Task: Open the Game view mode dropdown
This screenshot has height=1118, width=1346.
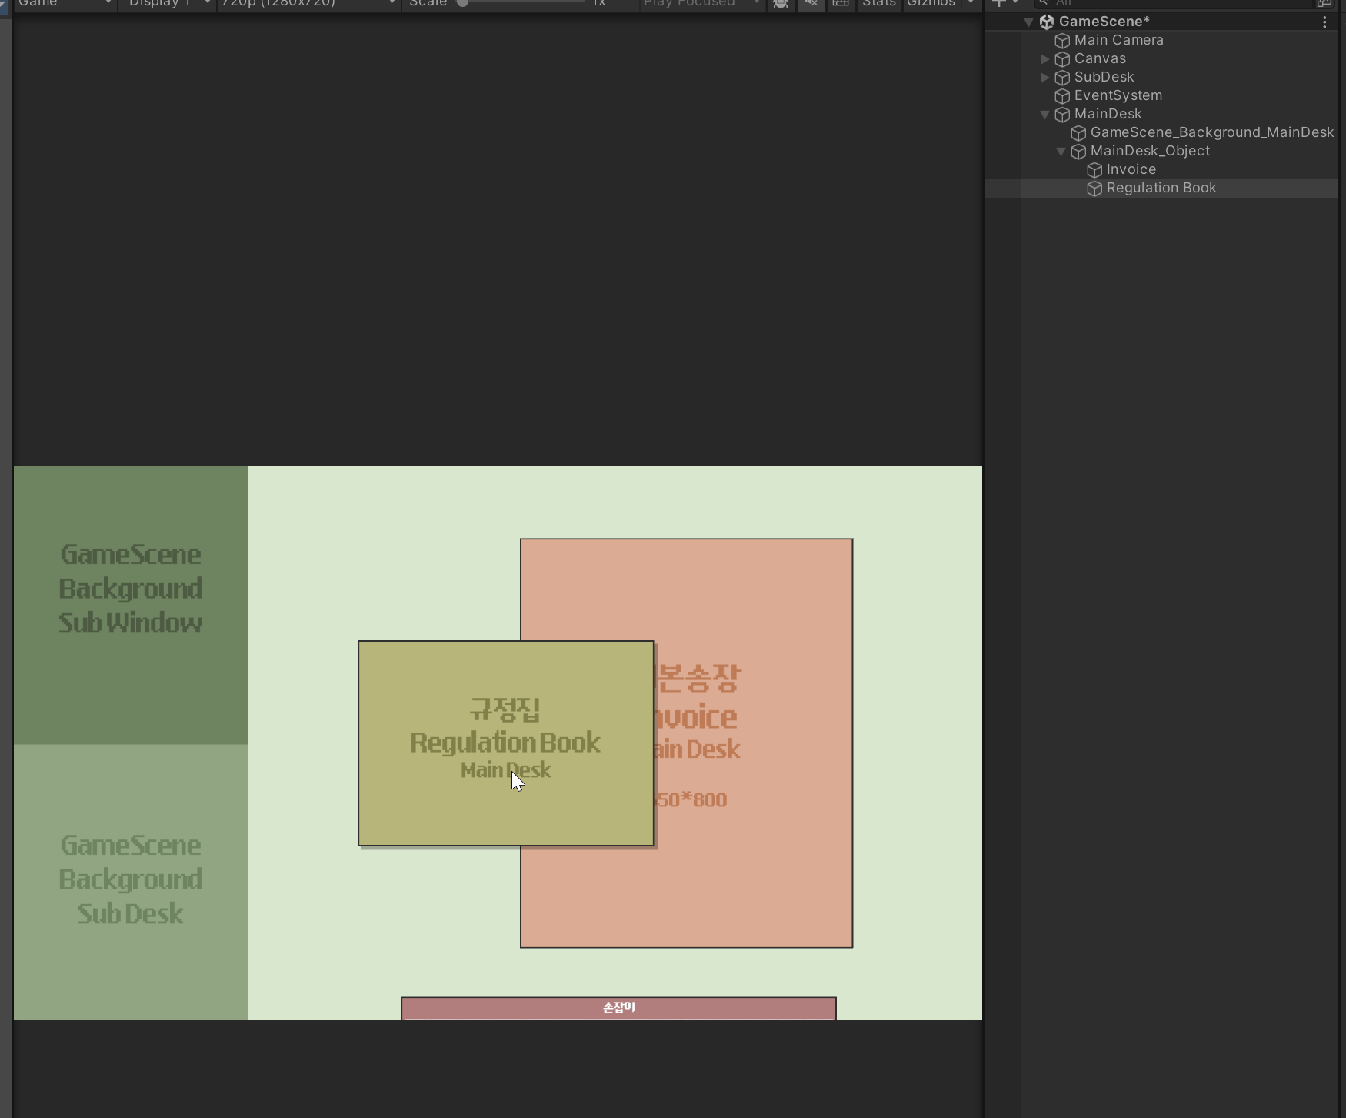Action: pos(65,3)
